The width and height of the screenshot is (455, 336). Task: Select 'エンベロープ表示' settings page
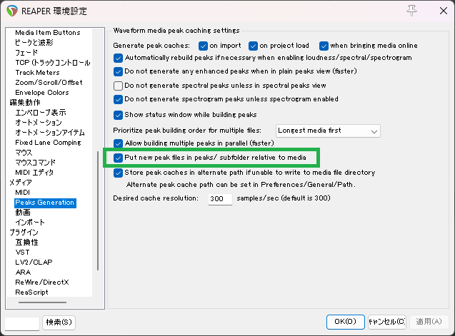click(41, 113)
